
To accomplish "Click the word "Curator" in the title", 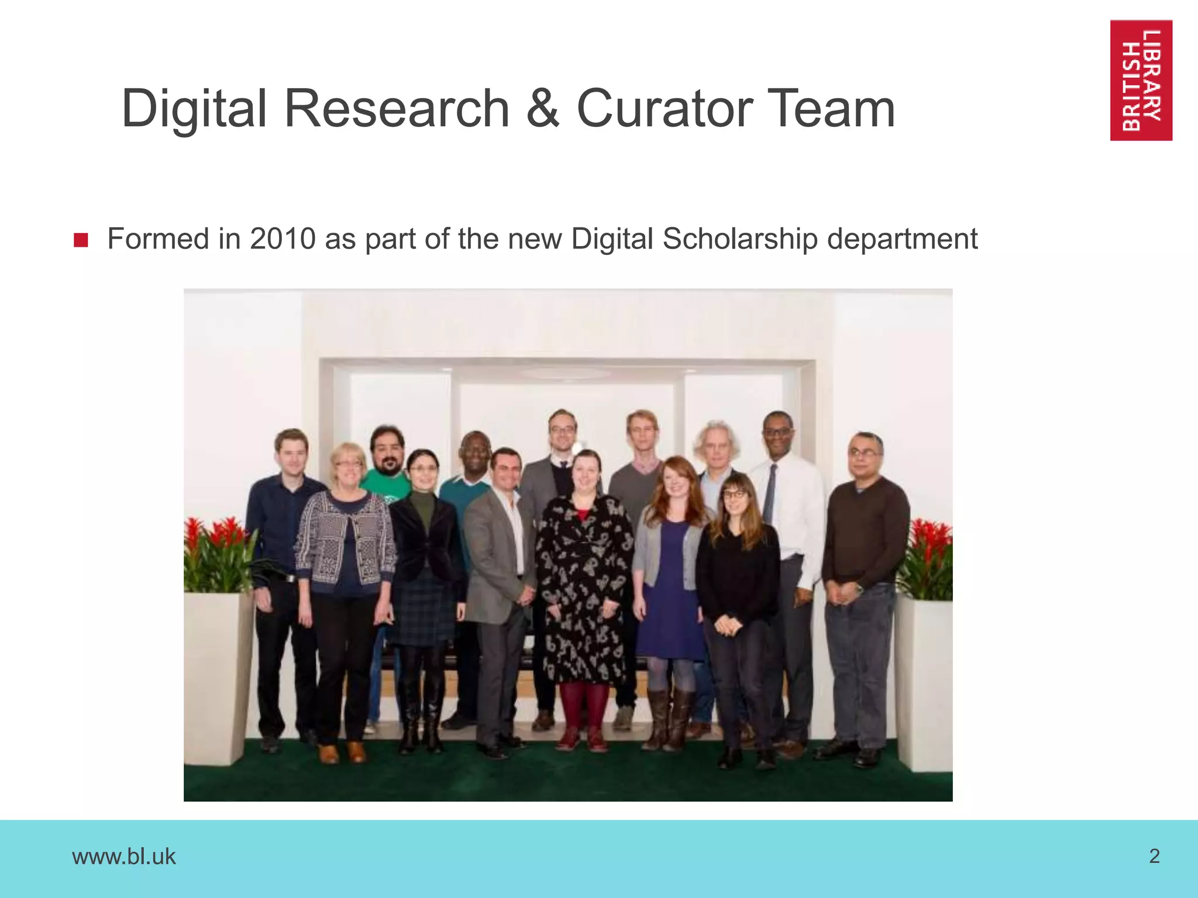I will coord(665,109).
